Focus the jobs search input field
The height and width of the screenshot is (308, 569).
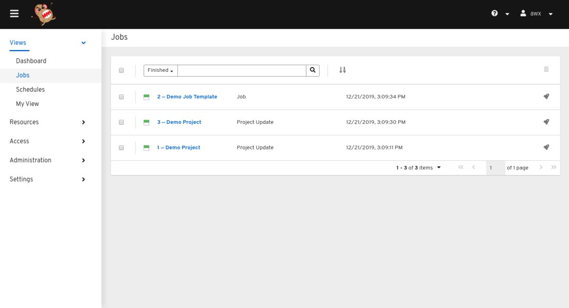pyautogui.click(x=242, y=70)
